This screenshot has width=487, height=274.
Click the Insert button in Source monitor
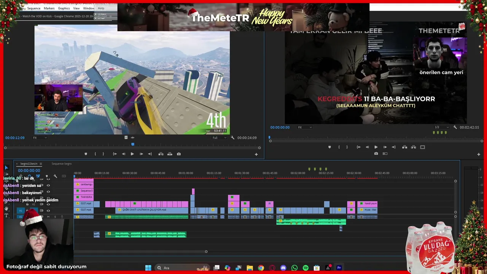pyautogui.click(x=161, y=154)
